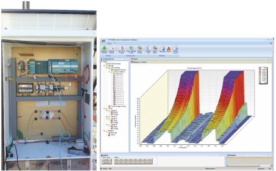This screenshot has height=171, width=276.
Task: Collapse the Setting tree node
Action: (x=104, y=66)
